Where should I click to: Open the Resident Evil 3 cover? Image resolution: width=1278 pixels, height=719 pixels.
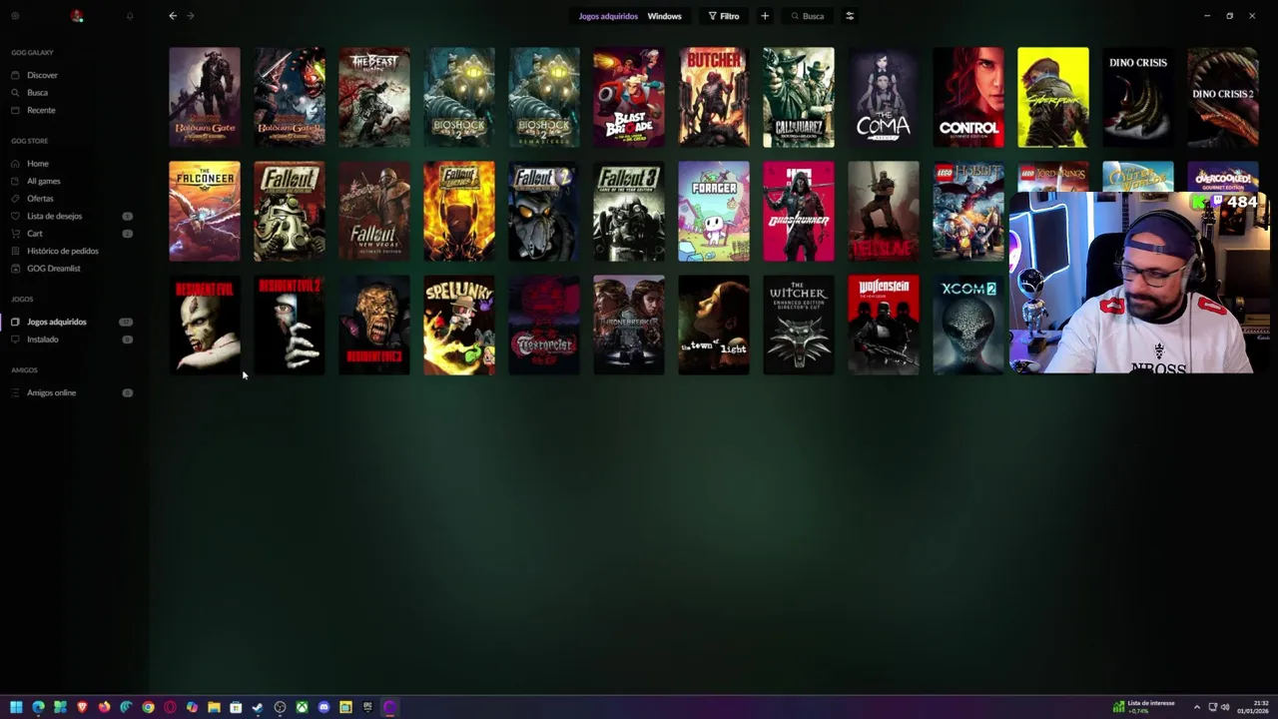click(374, 326)
